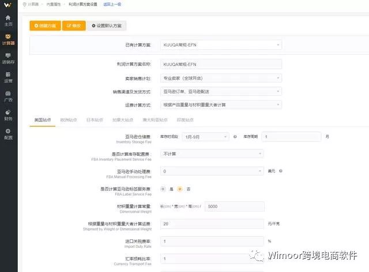Click the Import Duty Rate input field

point(212,241)
